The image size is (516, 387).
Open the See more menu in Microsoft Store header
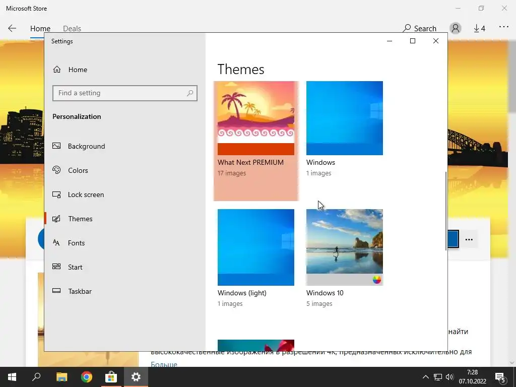pyautogui.click(x=504, y=27)
